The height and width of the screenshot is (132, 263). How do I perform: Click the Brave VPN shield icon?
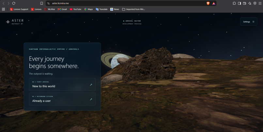pos(255,3)
